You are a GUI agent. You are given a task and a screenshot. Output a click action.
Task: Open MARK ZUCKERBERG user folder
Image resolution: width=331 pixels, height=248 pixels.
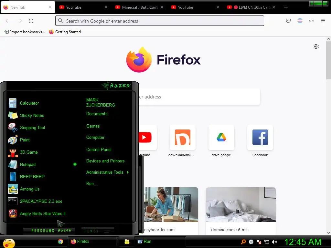click(101, 102)
